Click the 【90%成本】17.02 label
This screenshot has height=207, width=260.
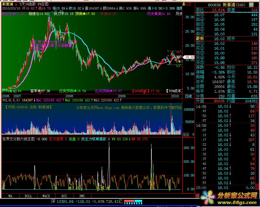(145, 91)
